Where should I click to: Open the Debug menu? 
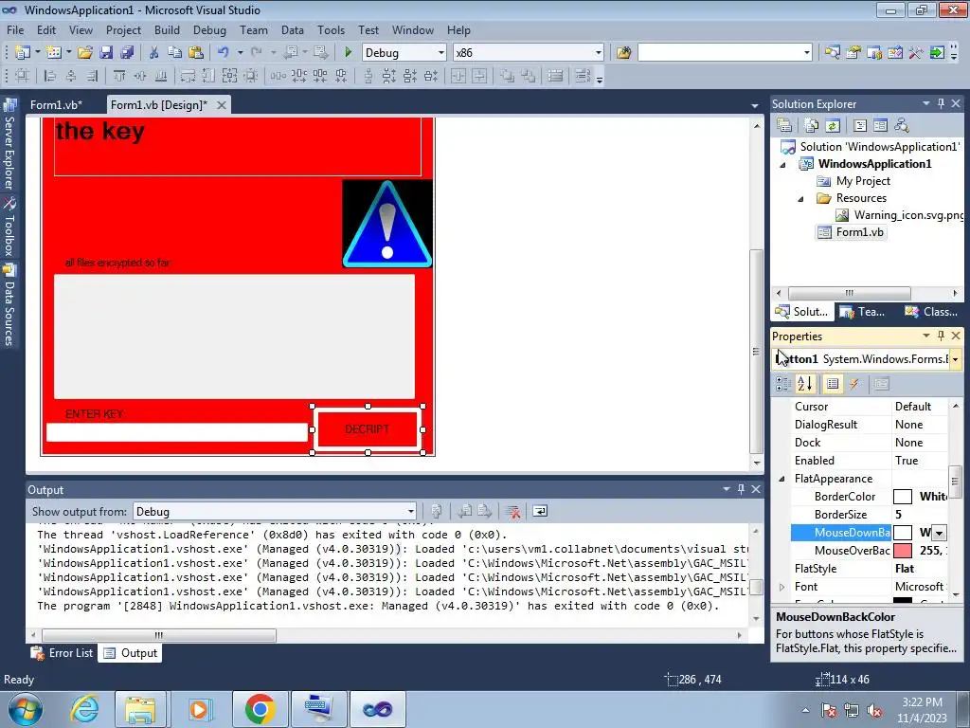[x=209, y=29]
